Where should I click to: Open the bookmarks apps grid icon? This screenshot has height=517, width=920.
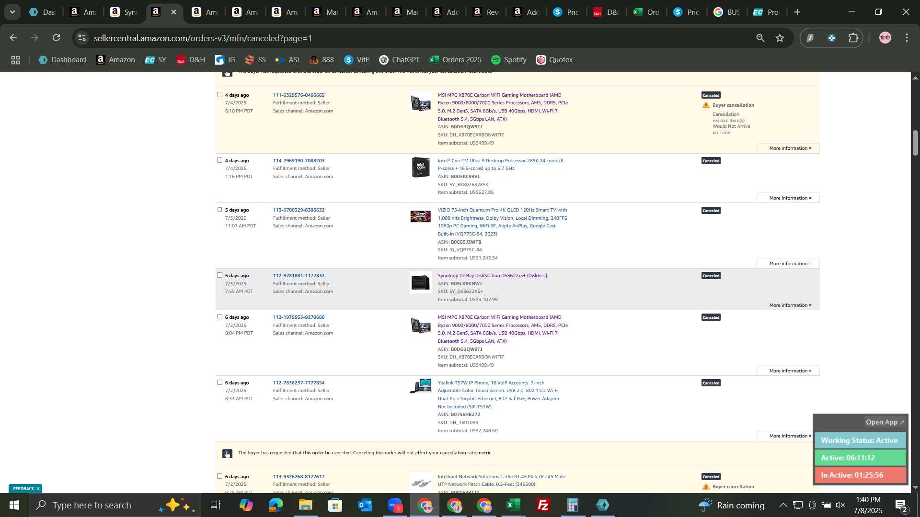pos(15,60)
